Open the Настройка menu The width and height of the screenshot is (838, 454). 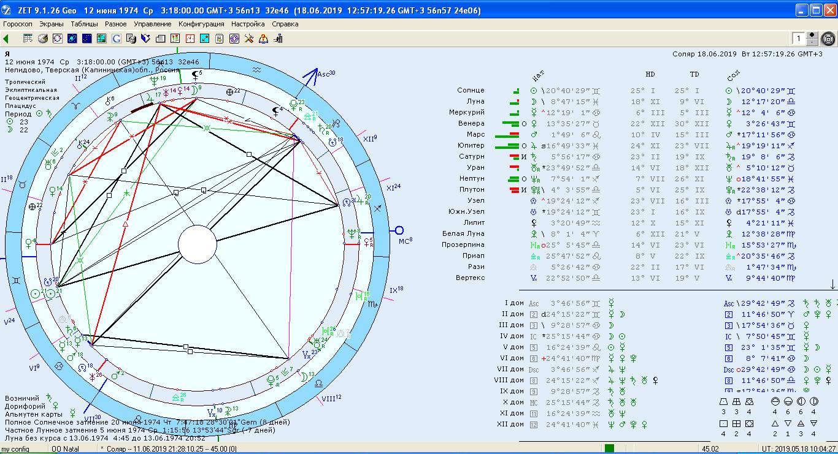click(x=248, y=24)
